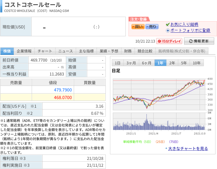This screenshot has height=169, width=217.
Task: Click the 現在値[USD] label cell
Action: [16, 27]
